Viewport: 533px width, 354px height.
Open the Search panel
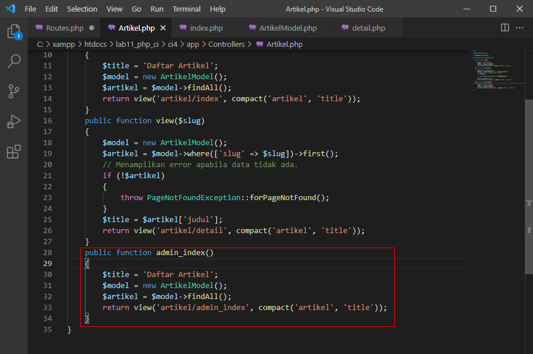(14, 61)
